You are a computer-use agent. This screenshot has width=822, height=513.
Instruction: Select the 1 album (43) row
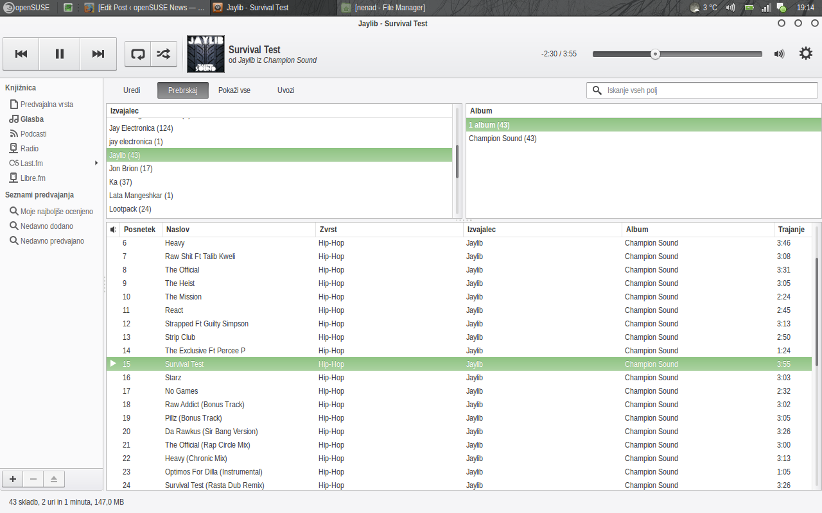point(643,125)
